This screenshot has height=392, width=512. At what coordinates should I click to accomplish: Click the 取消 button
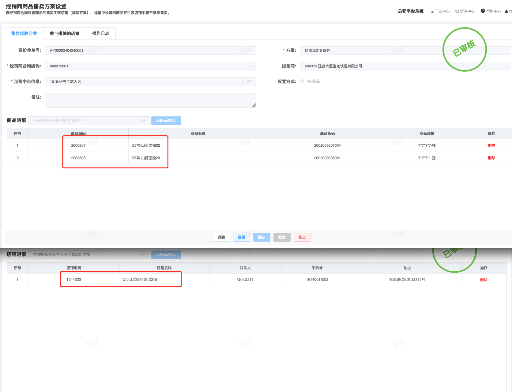(282, 237)
